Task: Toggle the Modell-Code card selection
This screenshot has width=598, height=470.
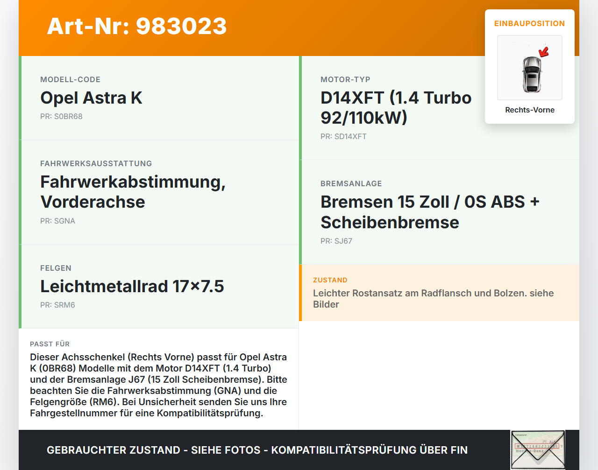Action: click(159, 98)
